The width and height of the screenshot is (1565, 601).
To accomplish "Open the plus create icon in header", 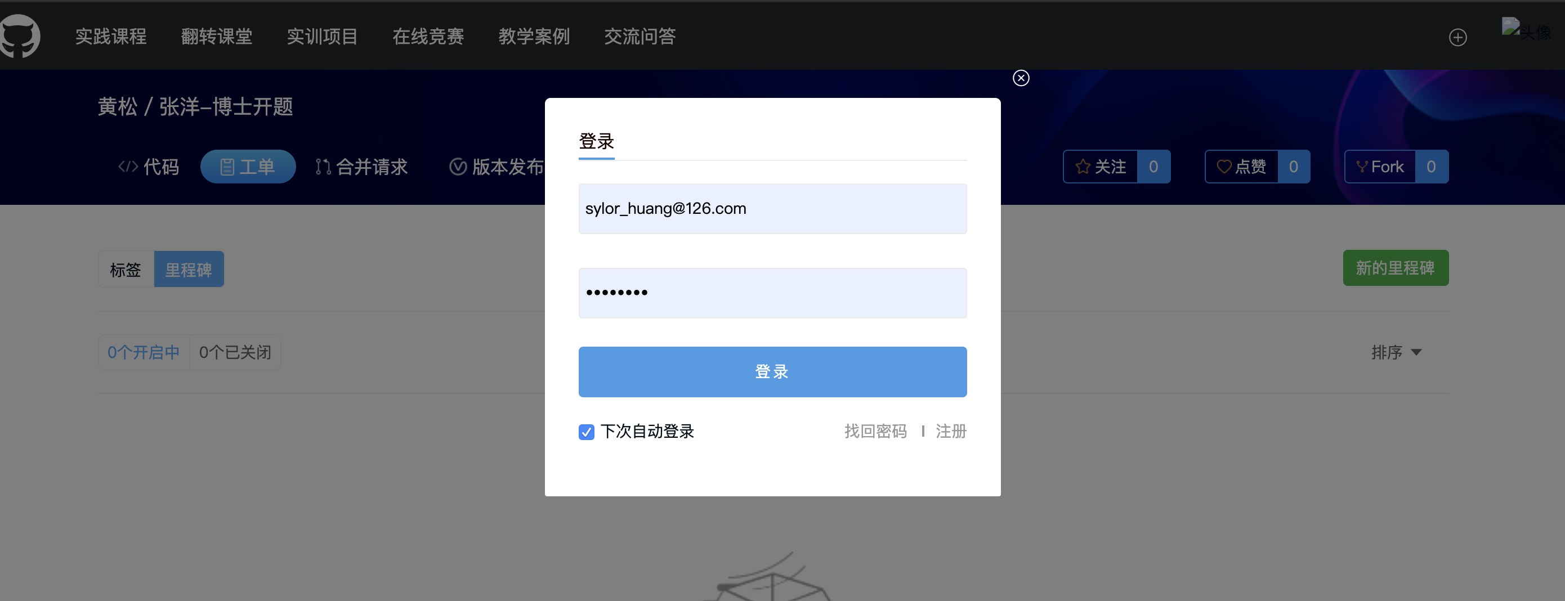I will coord(1457,37).
